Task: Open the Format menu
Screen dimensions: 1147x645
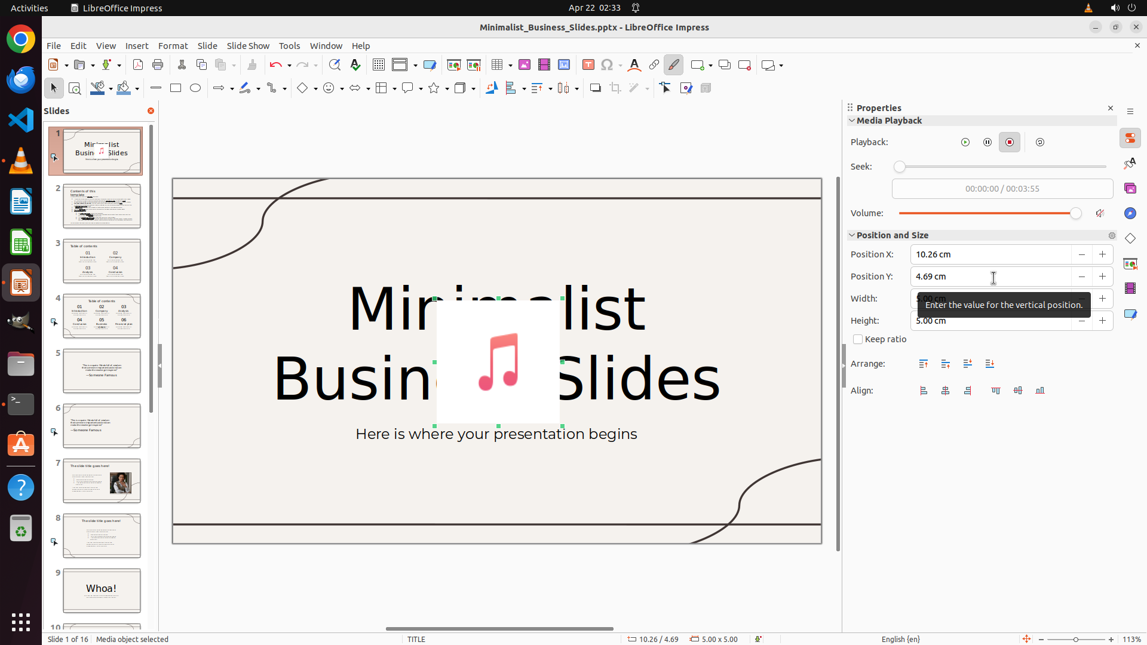Action: [173, 46]
